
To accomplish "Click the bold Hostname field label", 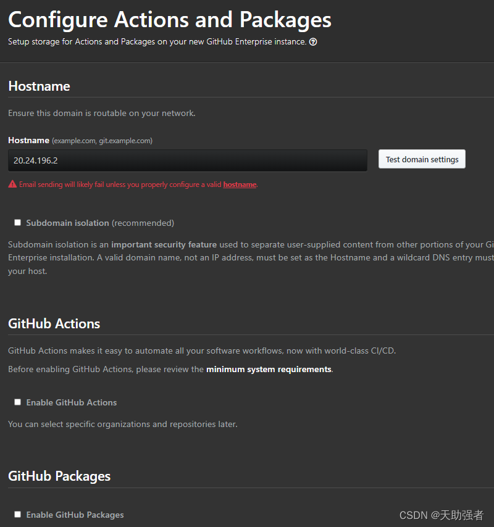I will tap(28, 141).
